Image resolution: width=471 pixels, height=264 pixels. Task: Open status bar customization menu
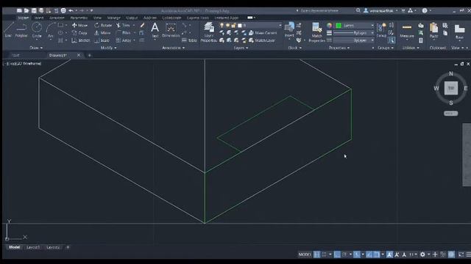(468, 254)
